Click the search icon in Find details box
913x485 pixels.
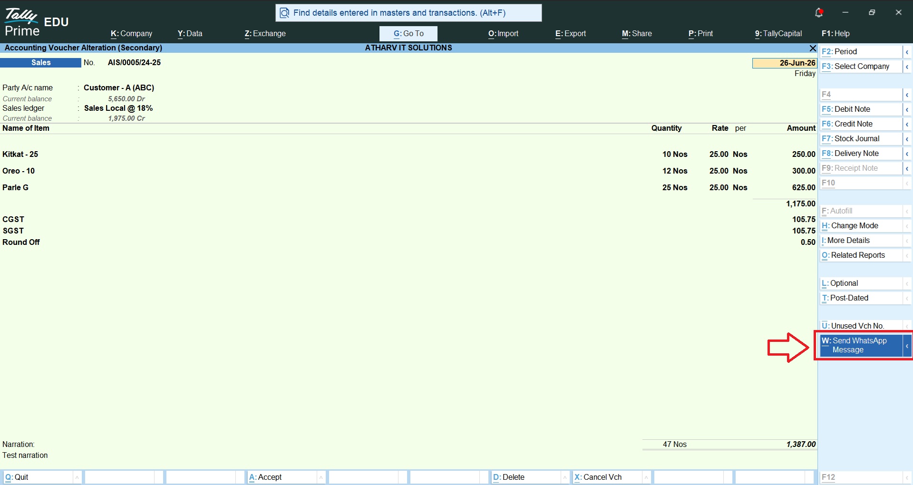pyautogui.click(x=284, y=13)
